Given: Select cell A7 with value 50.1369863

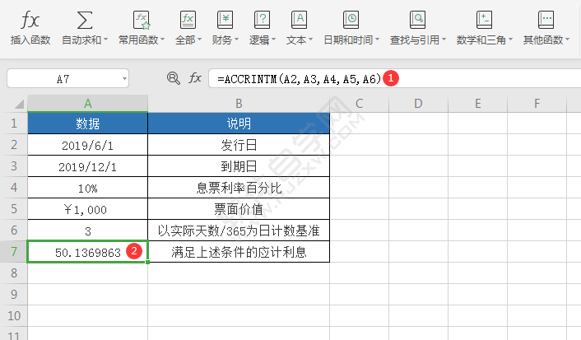Looking at the screenshot, I should (87, 252).
